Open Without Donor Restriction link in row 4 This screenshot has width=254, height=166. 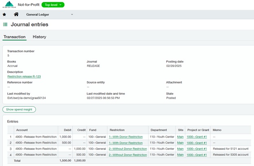click(128, 155)
